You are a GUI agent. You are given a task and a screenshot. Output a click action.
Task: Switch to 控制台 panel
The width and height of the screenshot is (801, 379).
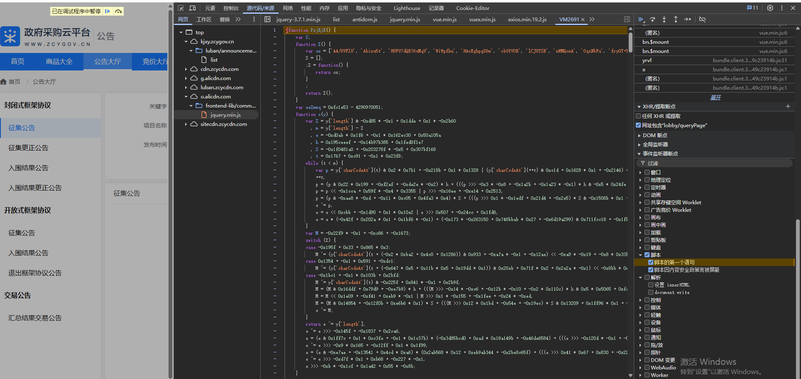[x=231, y=8]
